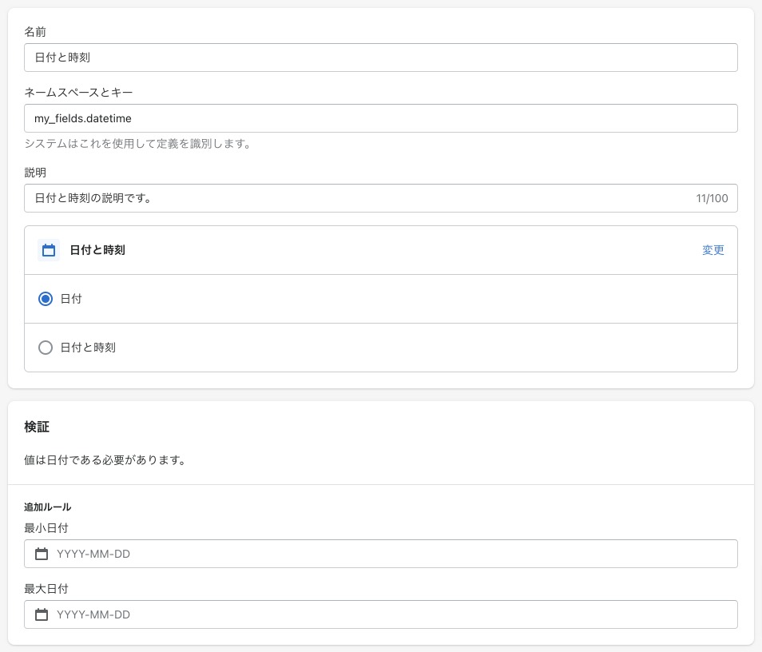The image size is (762, 652).
Task: Open the calendar icon in 最大日付 field
Action: pyautogui.click(x=42, y=614)
